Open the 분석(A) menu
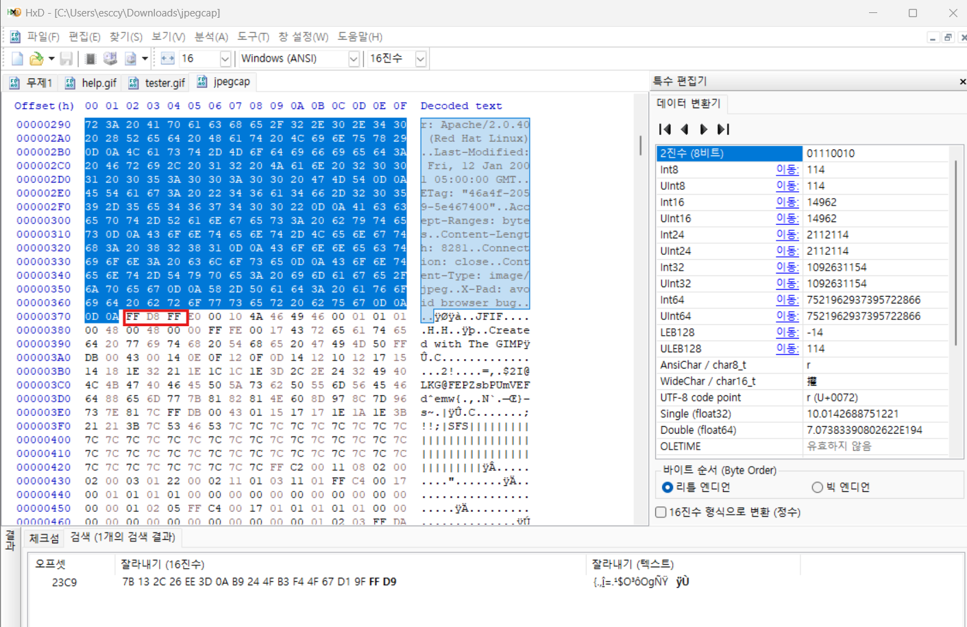Image resolution: width=967 pixels, height=627 pixels. (x=211, y=37)
